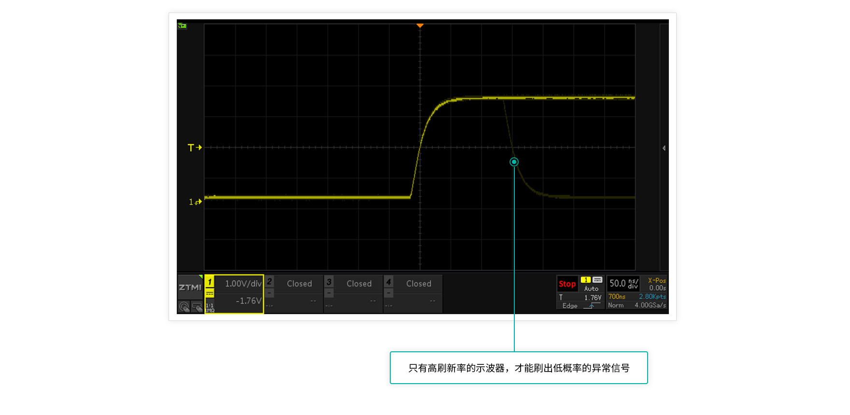Image resolution: width=850 pixels, height=415 pixels.
Task: Toggle channel 1 using its yellow number badge
Action: coord(210,282)
